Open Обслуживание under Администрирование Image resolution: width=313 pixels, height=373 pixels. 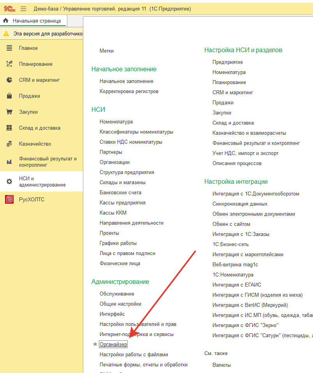[117, 294]
